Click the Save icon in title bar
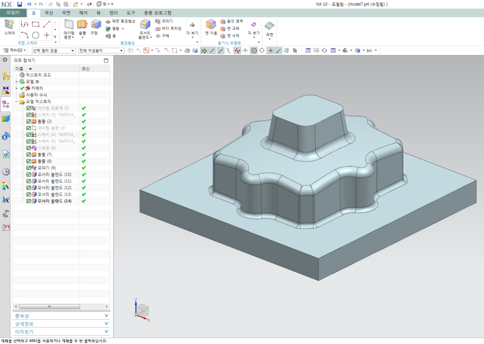Screen dimensions: 484x344 point(20,4)
